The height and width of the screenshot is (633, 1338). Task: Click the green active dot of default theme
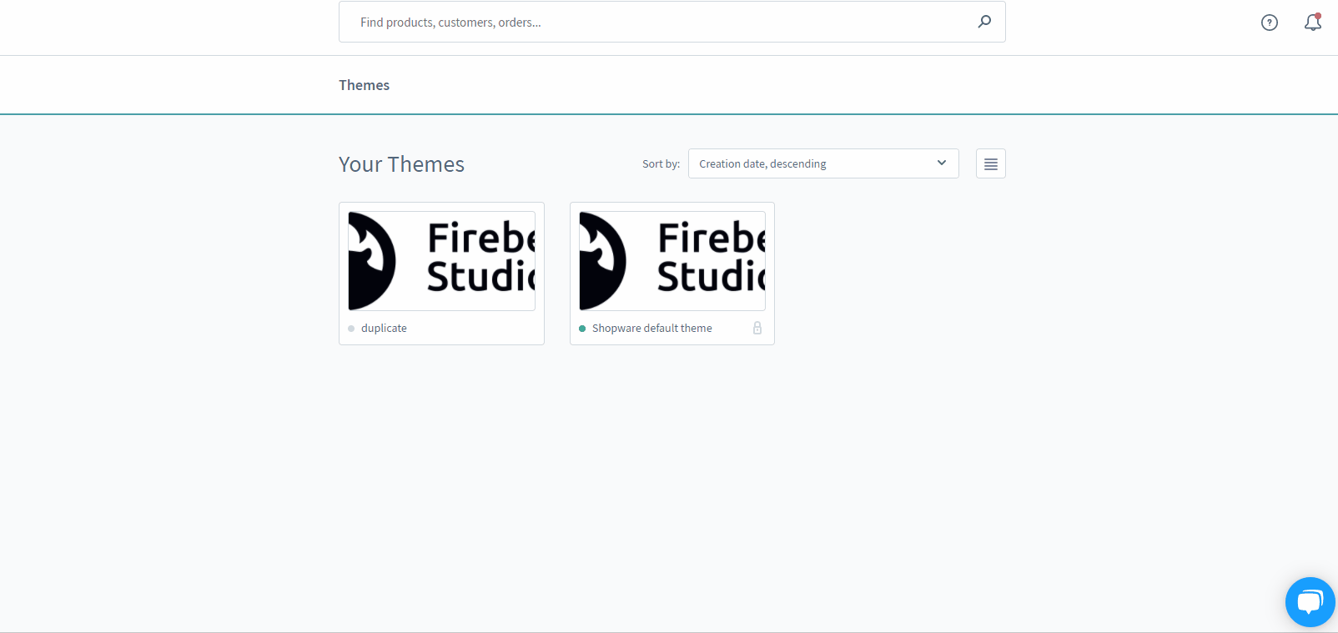(x=582, y=329)
